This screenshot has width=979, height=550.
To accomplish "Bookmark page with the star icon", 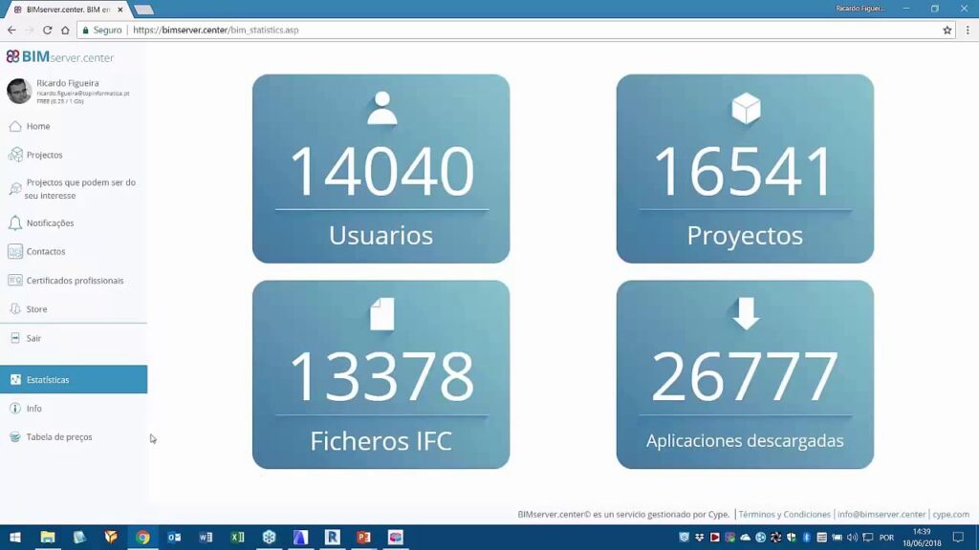I will pyautogui.click(x=947, y=31).
